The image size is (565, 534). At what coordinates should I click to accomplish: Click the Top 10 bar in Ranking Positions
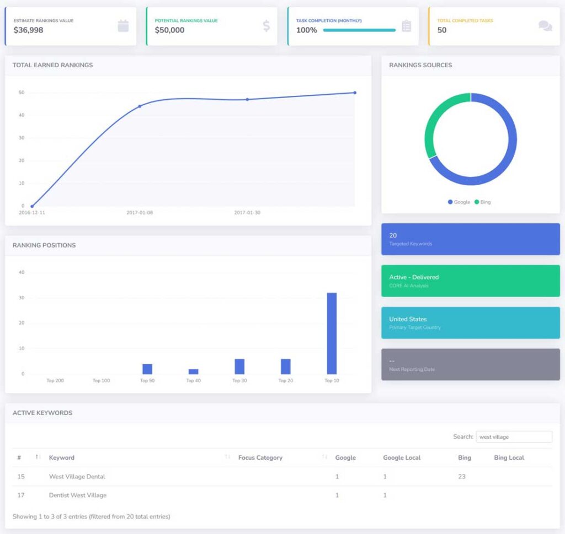332,333
